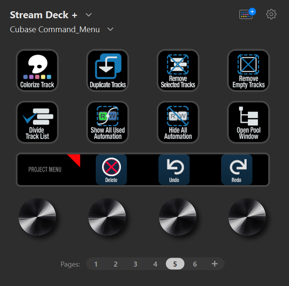Select the Remove Empty Tracks key
The width and height of the screenshot is (289, 286).
[x=248, y=70]
